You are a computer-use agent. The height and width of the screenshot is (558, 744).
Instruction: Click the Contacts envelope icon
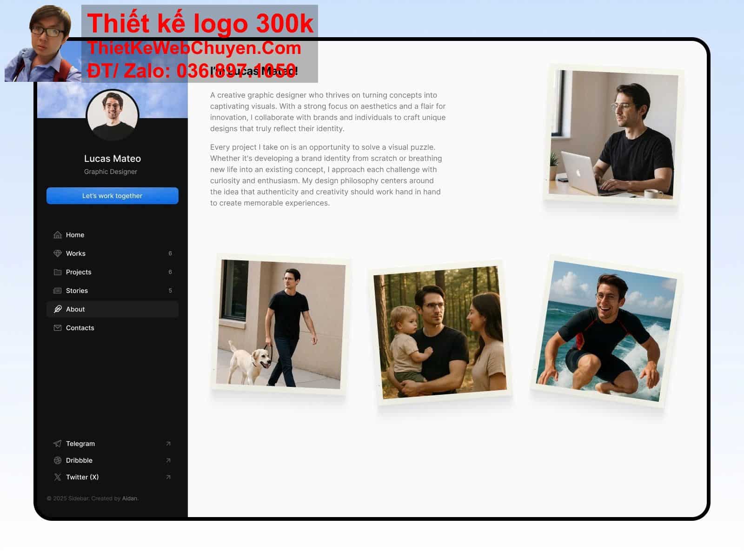[58, 328]
